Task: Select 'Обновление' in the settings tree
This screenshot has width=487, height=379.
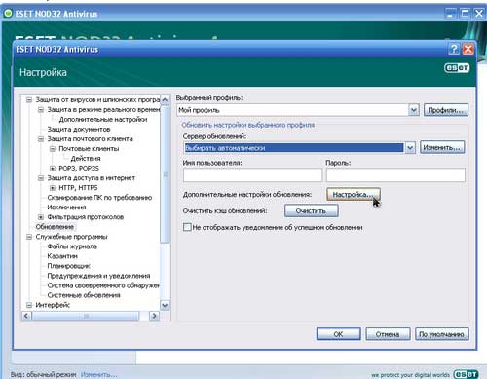Action: coord(55,227)
